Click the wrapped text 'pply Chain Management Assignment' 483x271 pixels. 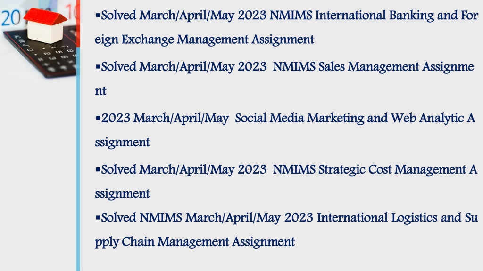coord(195,242)
